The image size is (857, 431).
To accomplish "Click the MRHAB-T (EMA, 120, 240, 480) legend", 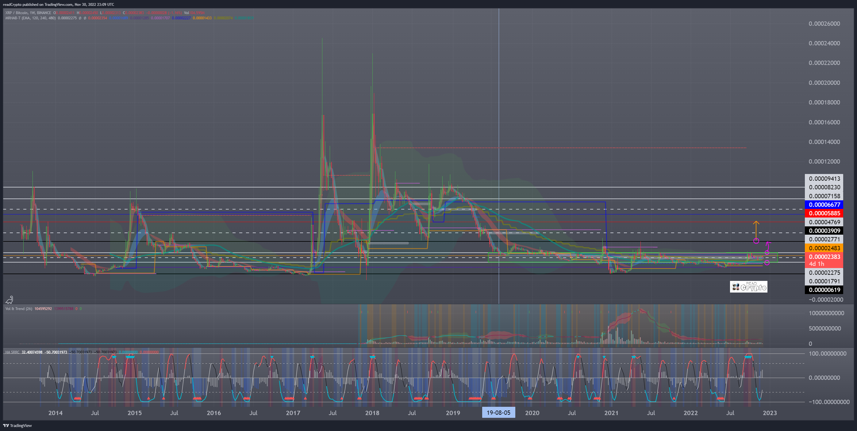I will 30,18.
